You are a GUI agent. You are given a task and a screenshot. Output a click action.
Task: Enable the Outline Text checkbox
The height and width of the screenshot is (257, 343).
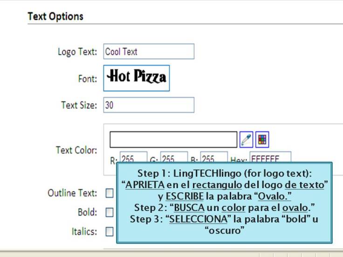click(x=110, y=193)
